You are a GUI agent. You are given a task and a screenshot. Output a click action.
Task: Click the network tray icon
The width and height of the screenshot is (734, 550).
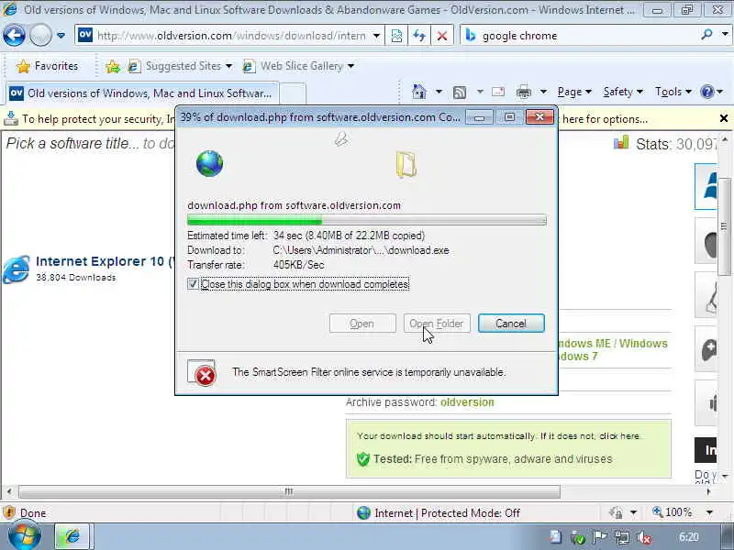[622, 538]
